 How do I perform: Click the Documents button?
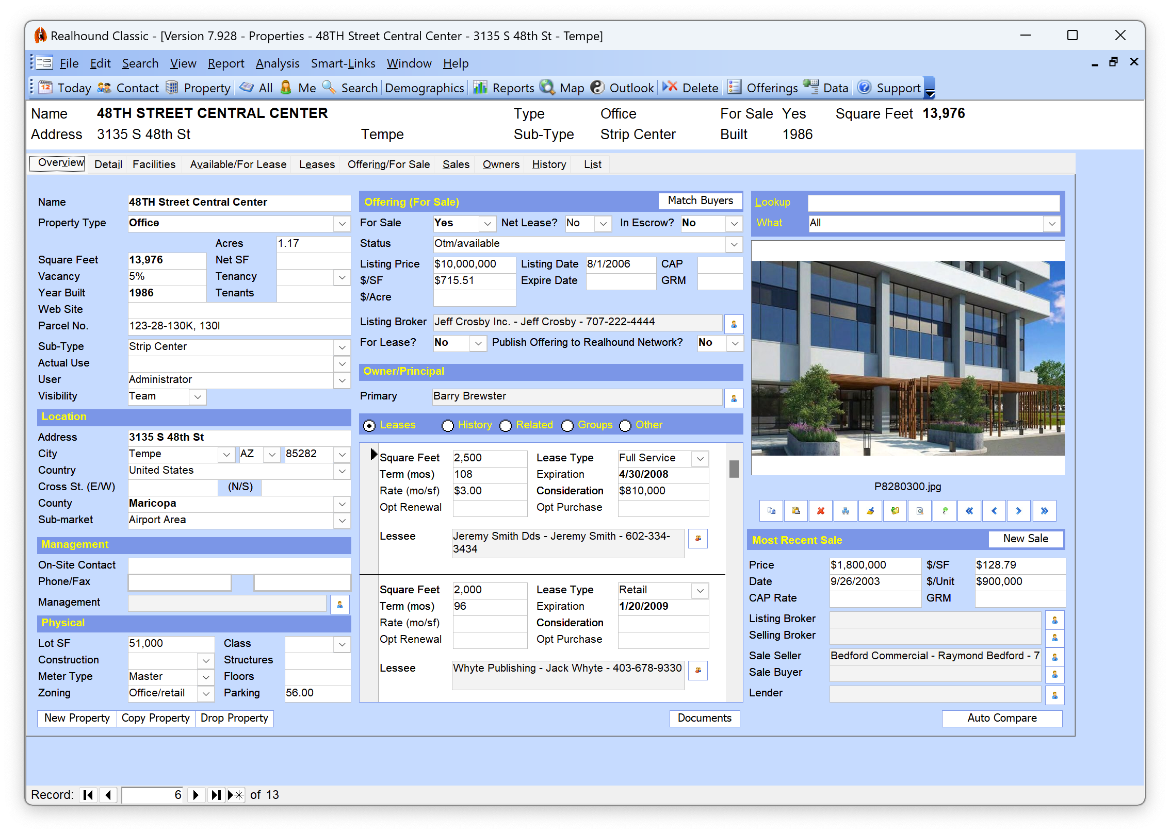(705, 718)
